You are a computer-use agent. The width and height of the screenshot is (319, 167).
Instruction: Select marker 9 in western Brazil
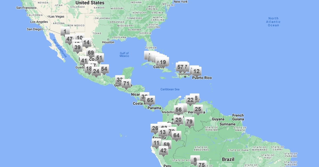pyautogui.click(x=195, y=160)
